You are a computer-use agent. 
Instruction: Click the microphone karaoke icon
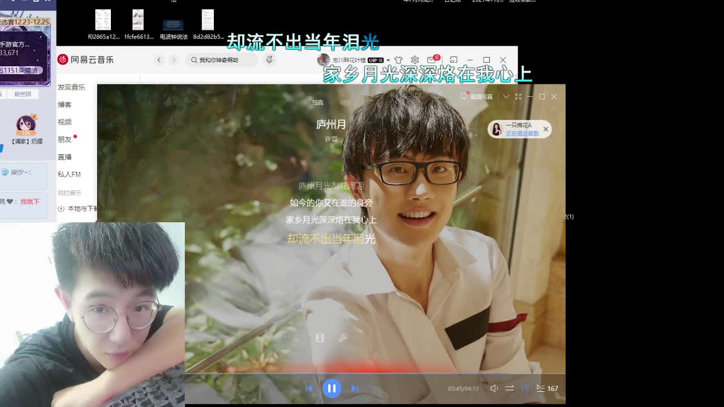[x=343, y=338]
